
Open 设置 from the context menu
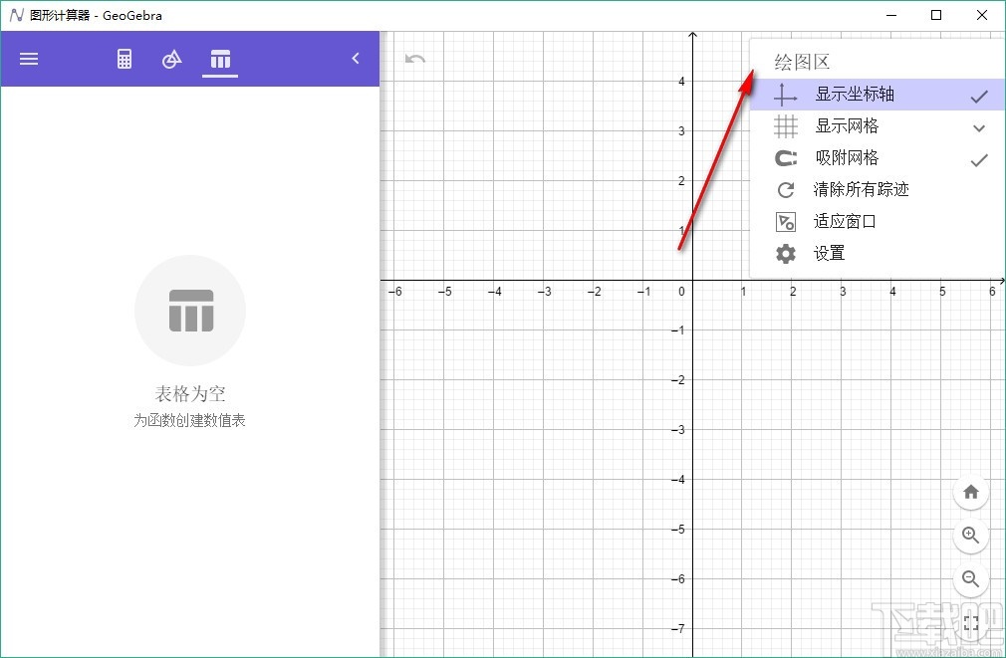[x=829, y=253]
